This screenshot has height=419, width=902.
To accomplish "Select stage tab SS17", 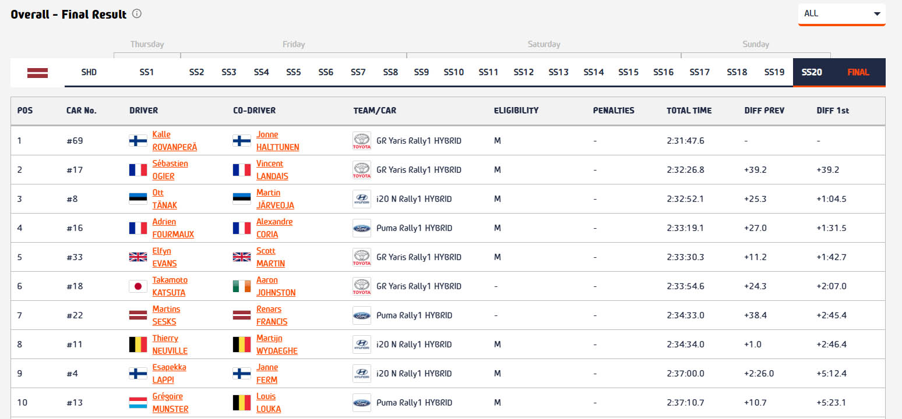I will click(699, 73).
